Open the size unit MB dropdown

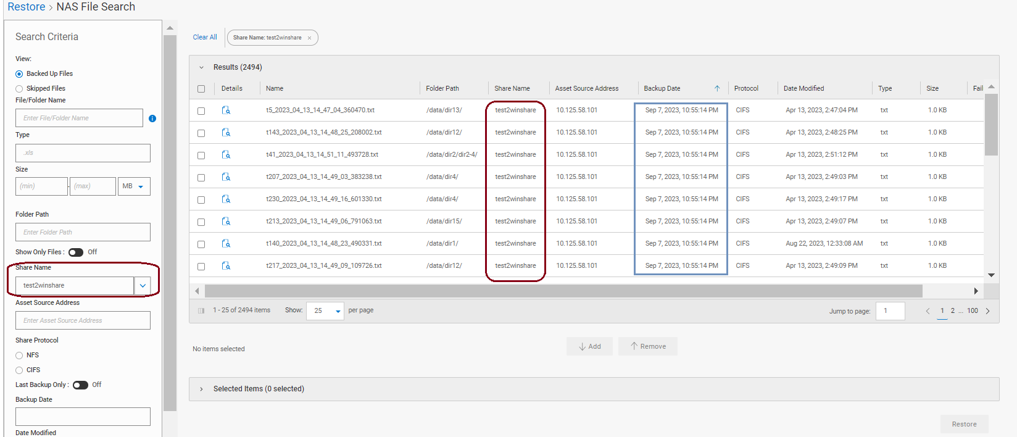click(x=134, y=186)
